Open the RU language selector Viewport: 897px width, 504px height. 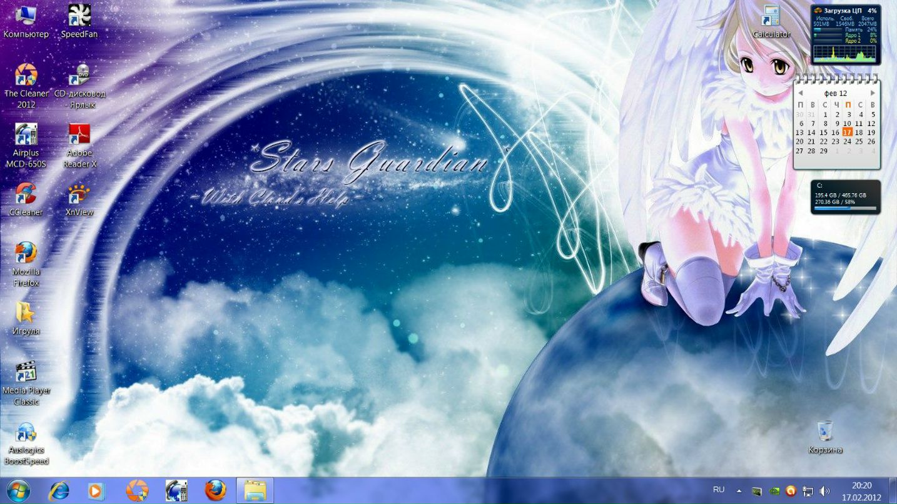pyautogui.click(x=719, y=490)
